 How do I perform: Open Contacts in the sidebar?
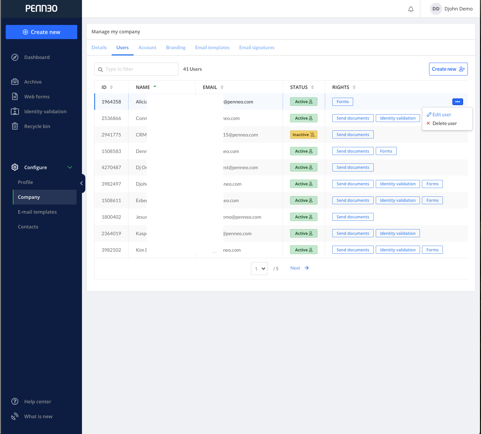(28, 227)
